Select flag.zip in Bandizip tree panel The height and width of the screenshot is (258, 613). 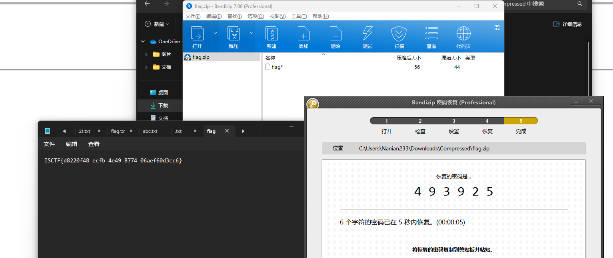(x=222, y=57)
